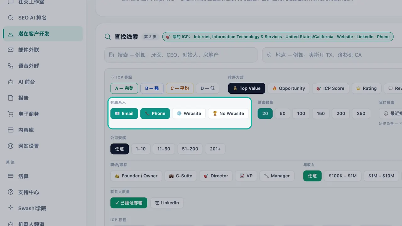The height and width of the screenshot is (226, 402).
Task: Sort leads by ICP Score
Action: [x=331, y=88]
